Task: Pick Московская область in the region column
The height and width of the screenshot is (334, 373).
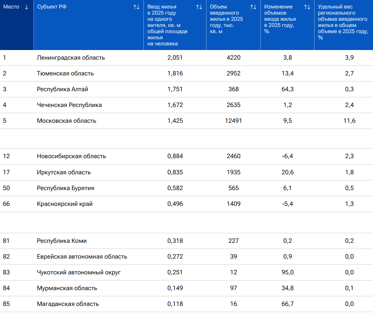Action: point(67,121)
